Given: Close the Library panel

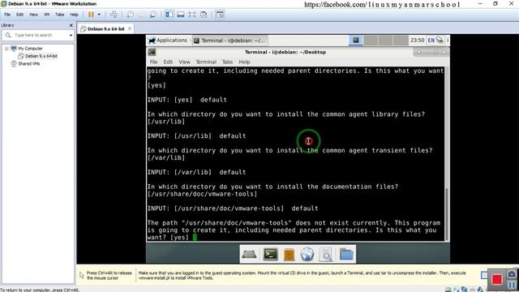Looking at the screenshot, I should 71,25.
